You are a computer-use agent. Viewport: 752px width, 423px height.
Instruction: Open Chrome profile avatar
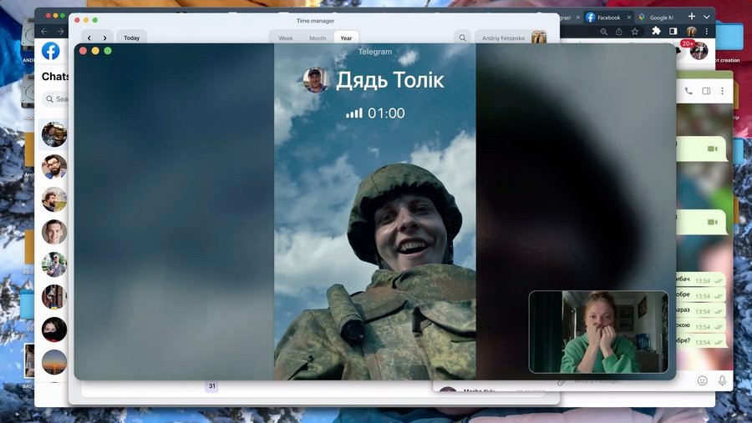[691, 32]
